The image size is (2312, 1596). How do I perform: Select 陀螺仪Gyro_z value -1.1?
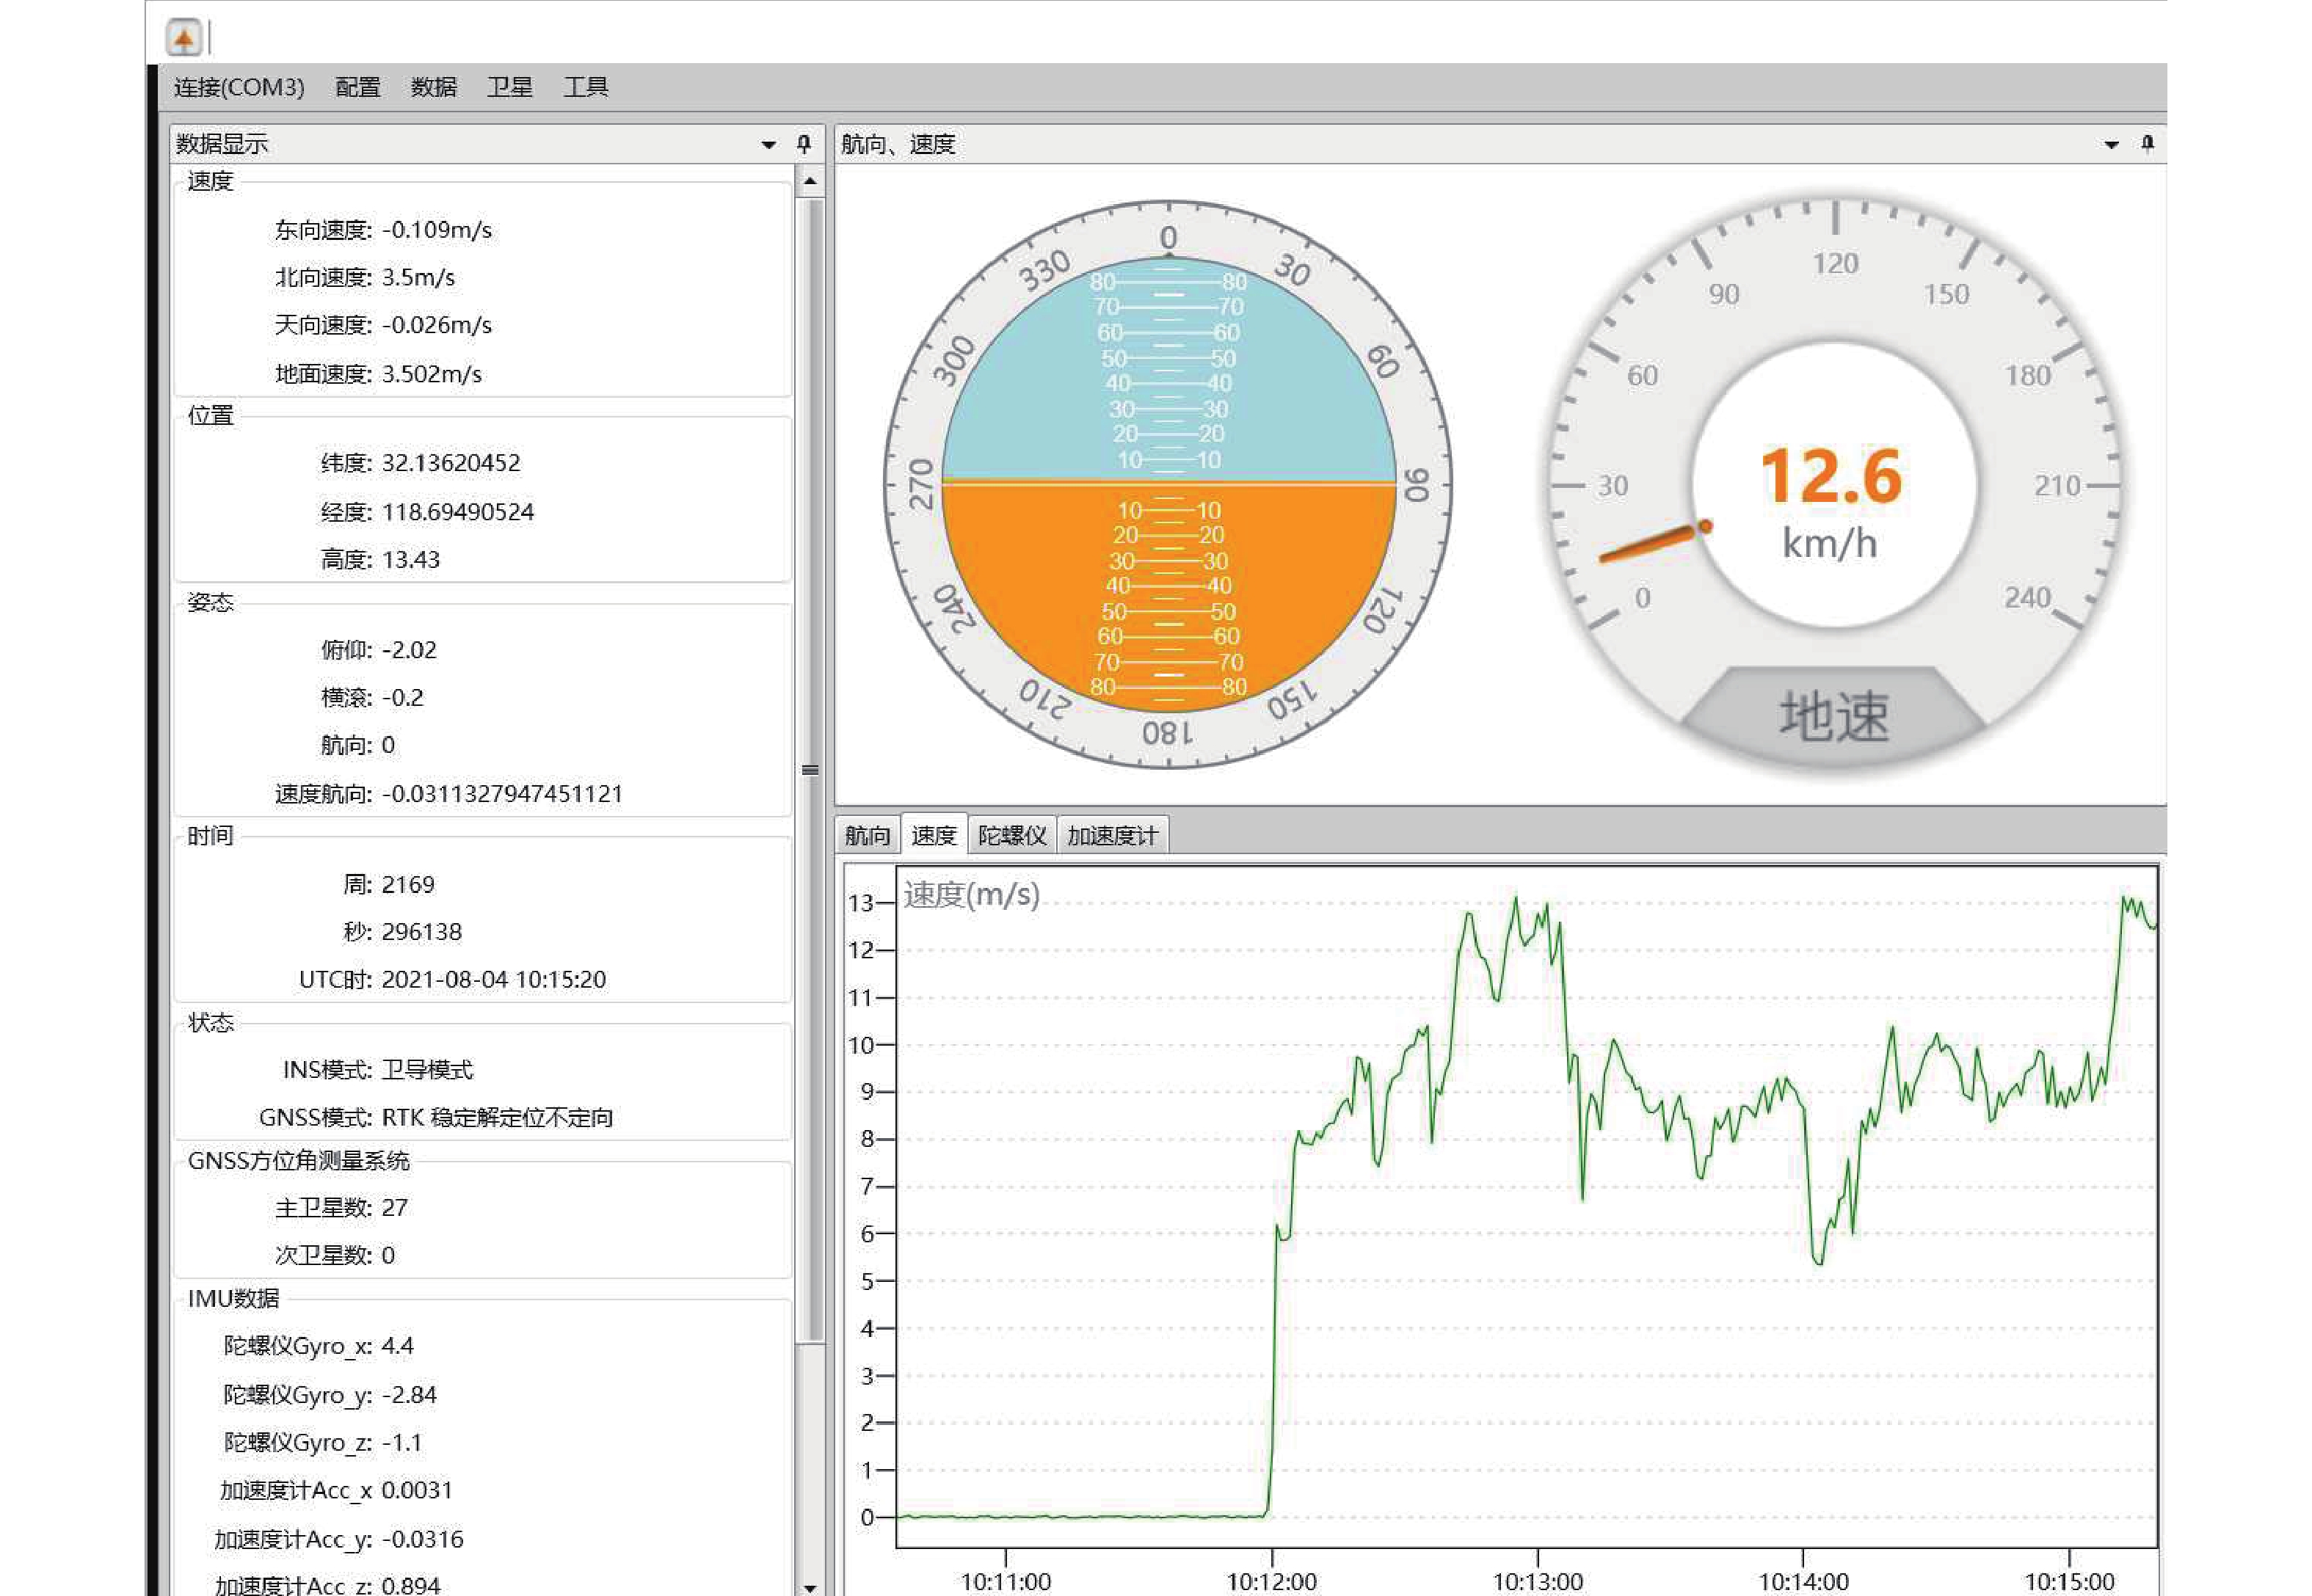coord(402,1443)
